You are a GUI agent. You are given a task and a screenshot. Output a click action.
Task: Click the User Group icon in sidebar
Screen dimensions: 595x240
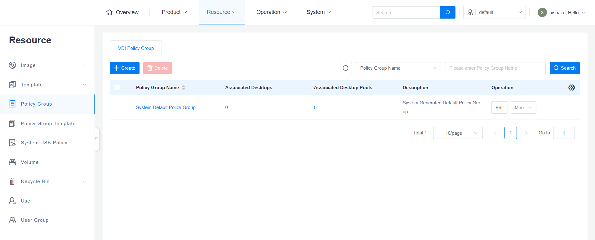coord(12,220)
